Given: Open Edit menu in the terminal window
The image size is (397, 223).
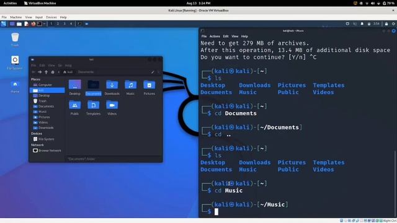Looking at the screenshot, I should (226, 37).
